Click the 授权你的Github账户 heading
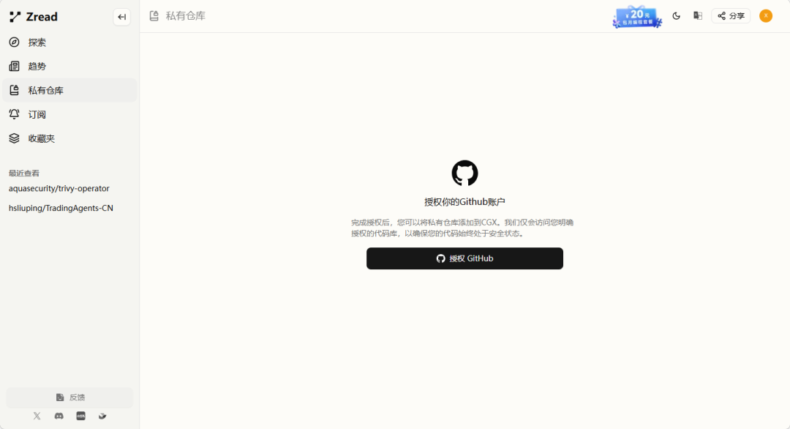The width and height of the screenshot is (790, 429). coord(464,201)
